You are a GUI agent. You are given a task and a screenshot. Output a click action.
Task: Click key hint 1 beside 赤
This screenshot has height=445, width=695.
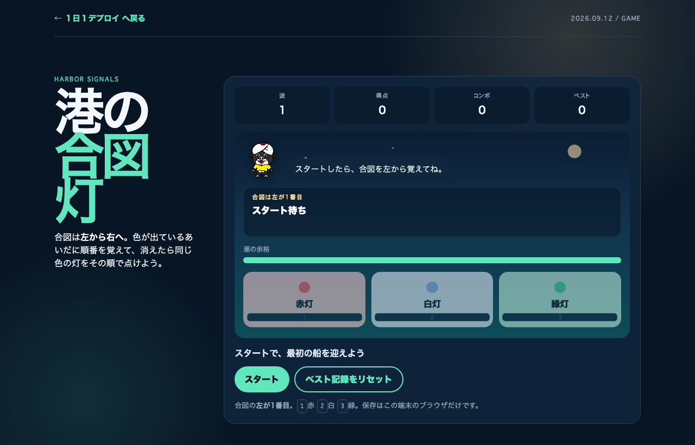pyautogui.click(x=302, y=405)
